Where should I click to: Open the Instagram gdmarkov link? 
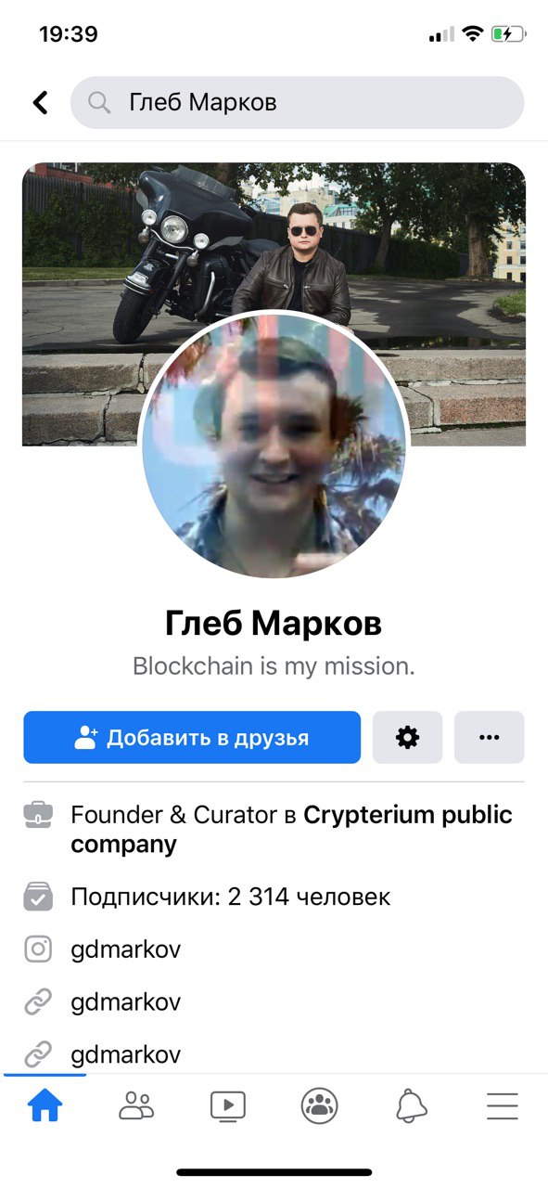(125, 949)
